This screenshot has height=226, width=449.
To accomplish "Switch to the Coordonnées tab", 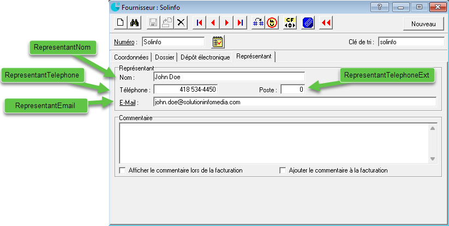I will click(131, 57).
